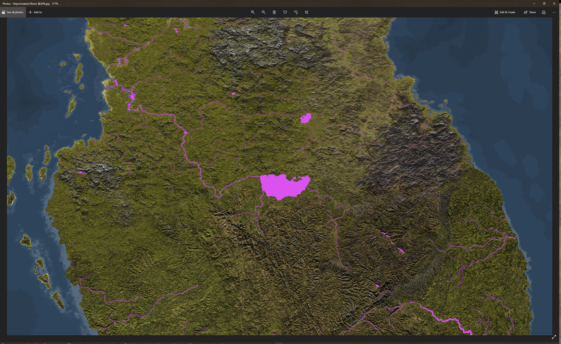Open the crop tool icon
561x344 pixels.
coord(306,12)
